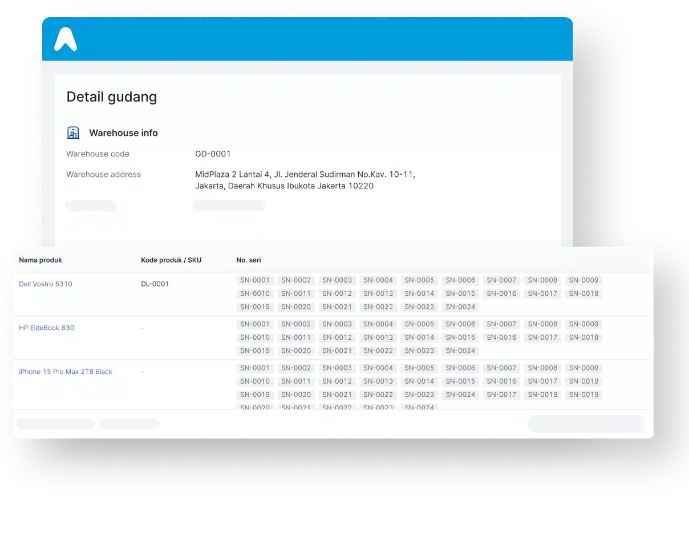Select SN-0022 tag in Dell Vostro row
This screenshot has height=547, width=689.
point(378,307)
